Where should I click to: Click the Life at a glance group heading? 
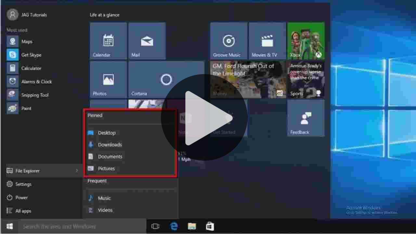[x=104, y=15]
